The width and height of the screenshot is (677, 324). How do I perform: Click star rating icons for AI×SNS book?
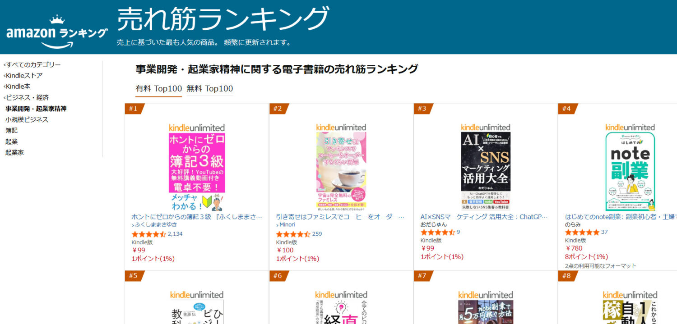pos(438,232)
